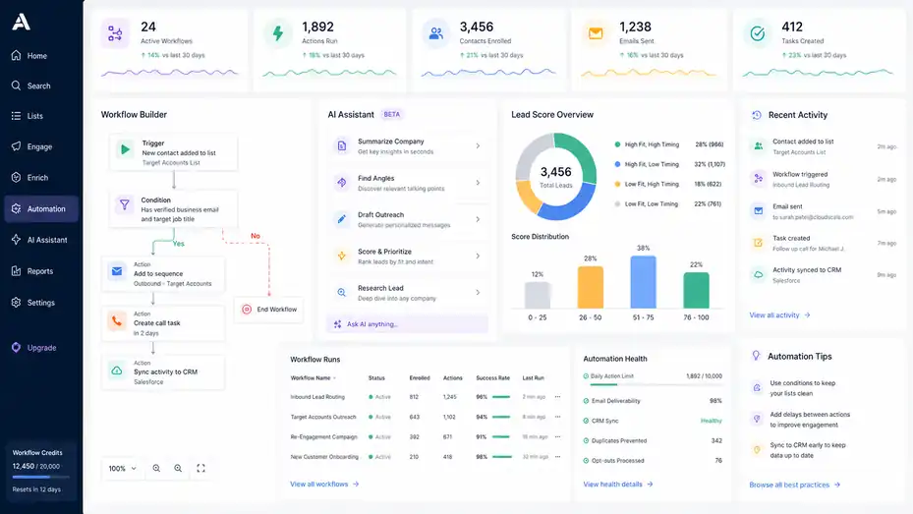Click the Active Workflows icon
This screenshot has height=514, width=913.
coord(115,33)
